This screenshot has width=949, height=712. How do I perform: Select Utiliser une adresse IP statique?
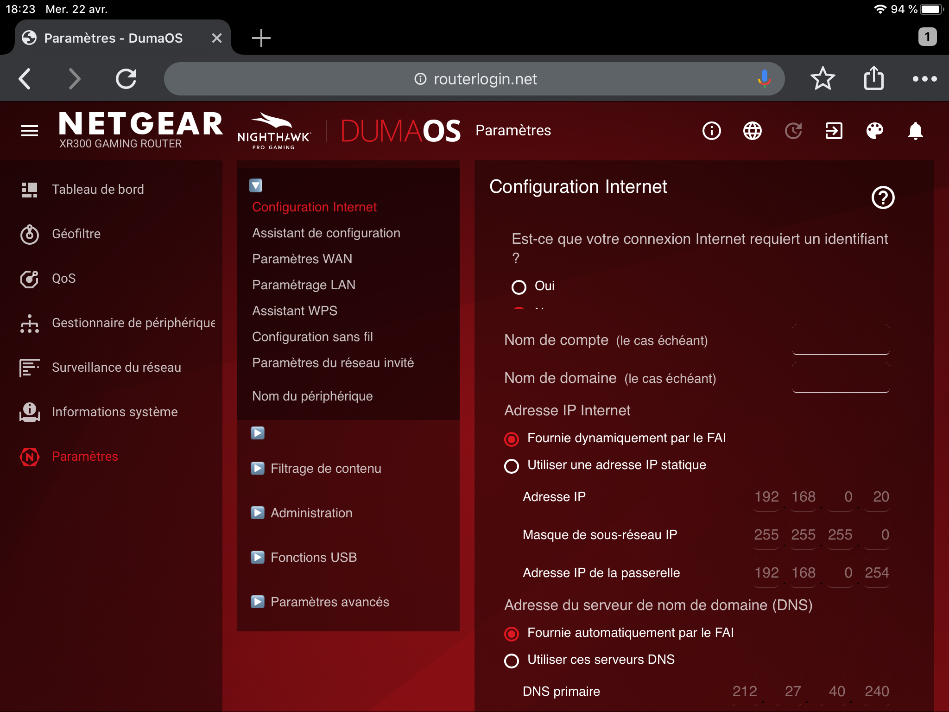tap(512, 466)
